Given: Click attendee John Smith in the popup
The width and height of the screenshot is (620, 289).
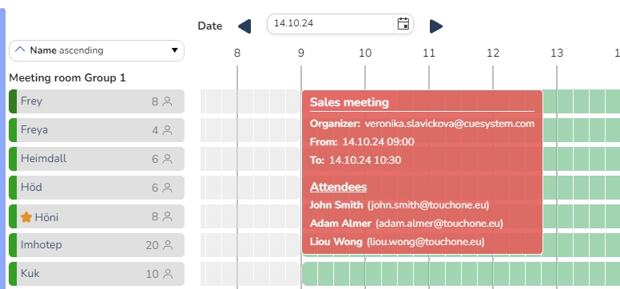Looking at the screenshot, I should coord(336,205).
